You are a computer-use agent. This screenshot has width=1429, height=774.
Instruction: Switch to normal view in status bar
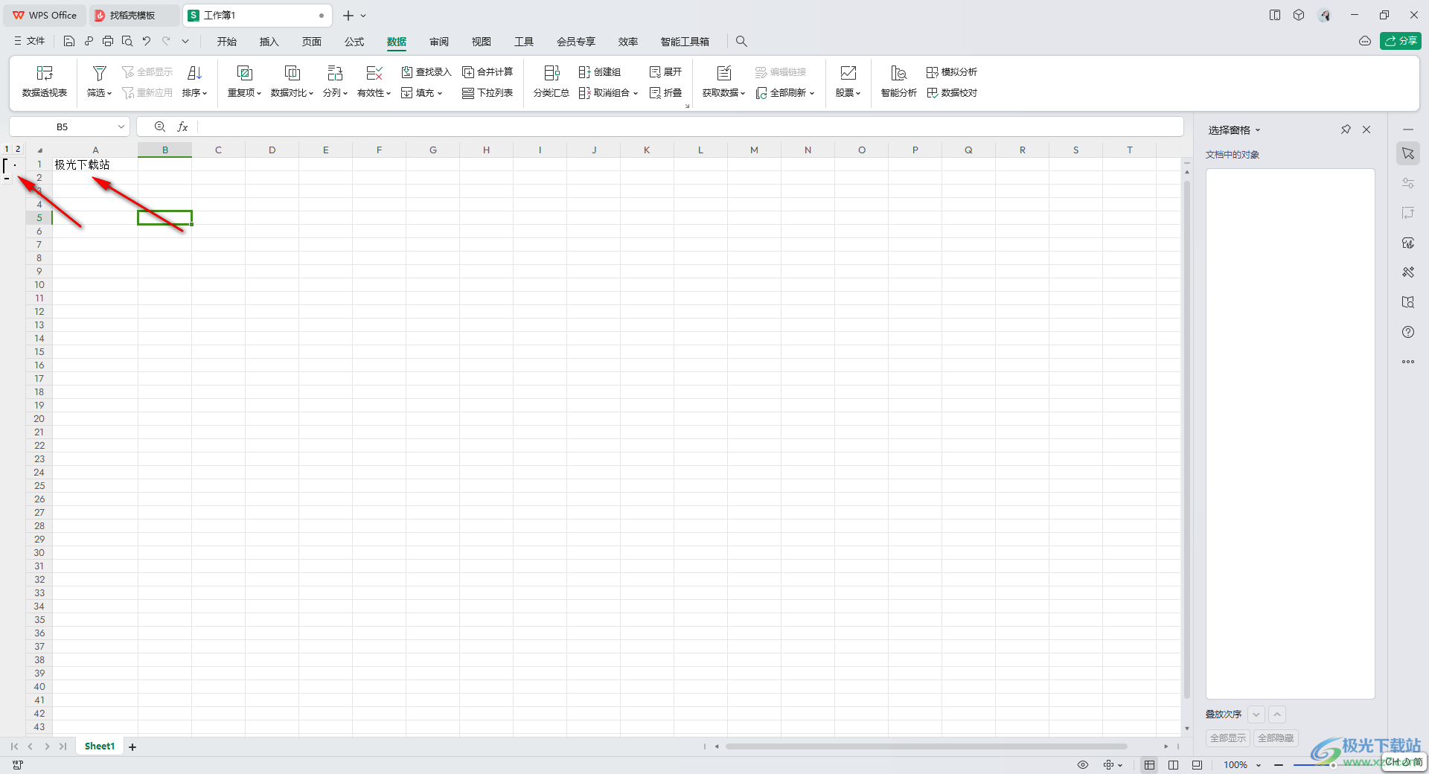(x=1150, y=765)
